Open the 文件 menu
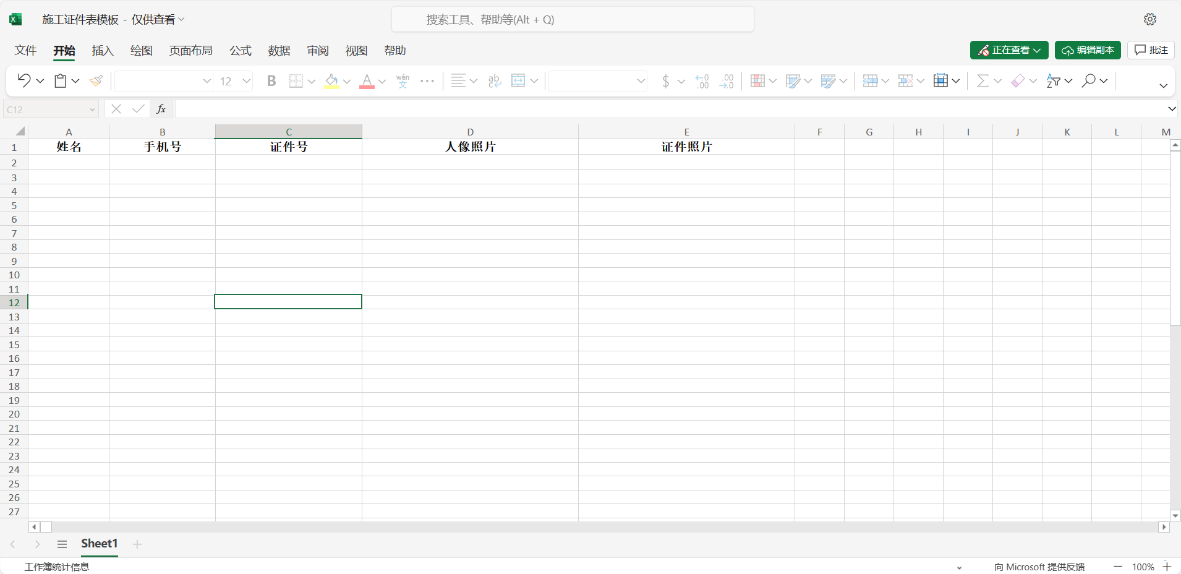The height and width of the screenshot is (574, 1181). [x=25, y=51]
